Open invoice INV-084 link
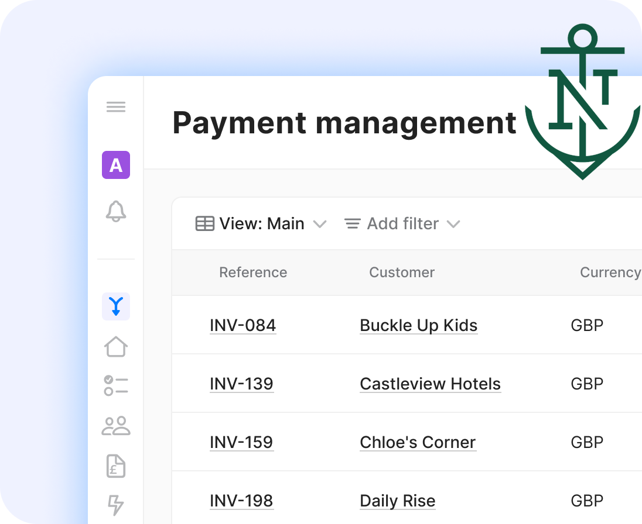The image size is (642, 524). (243, 325)
